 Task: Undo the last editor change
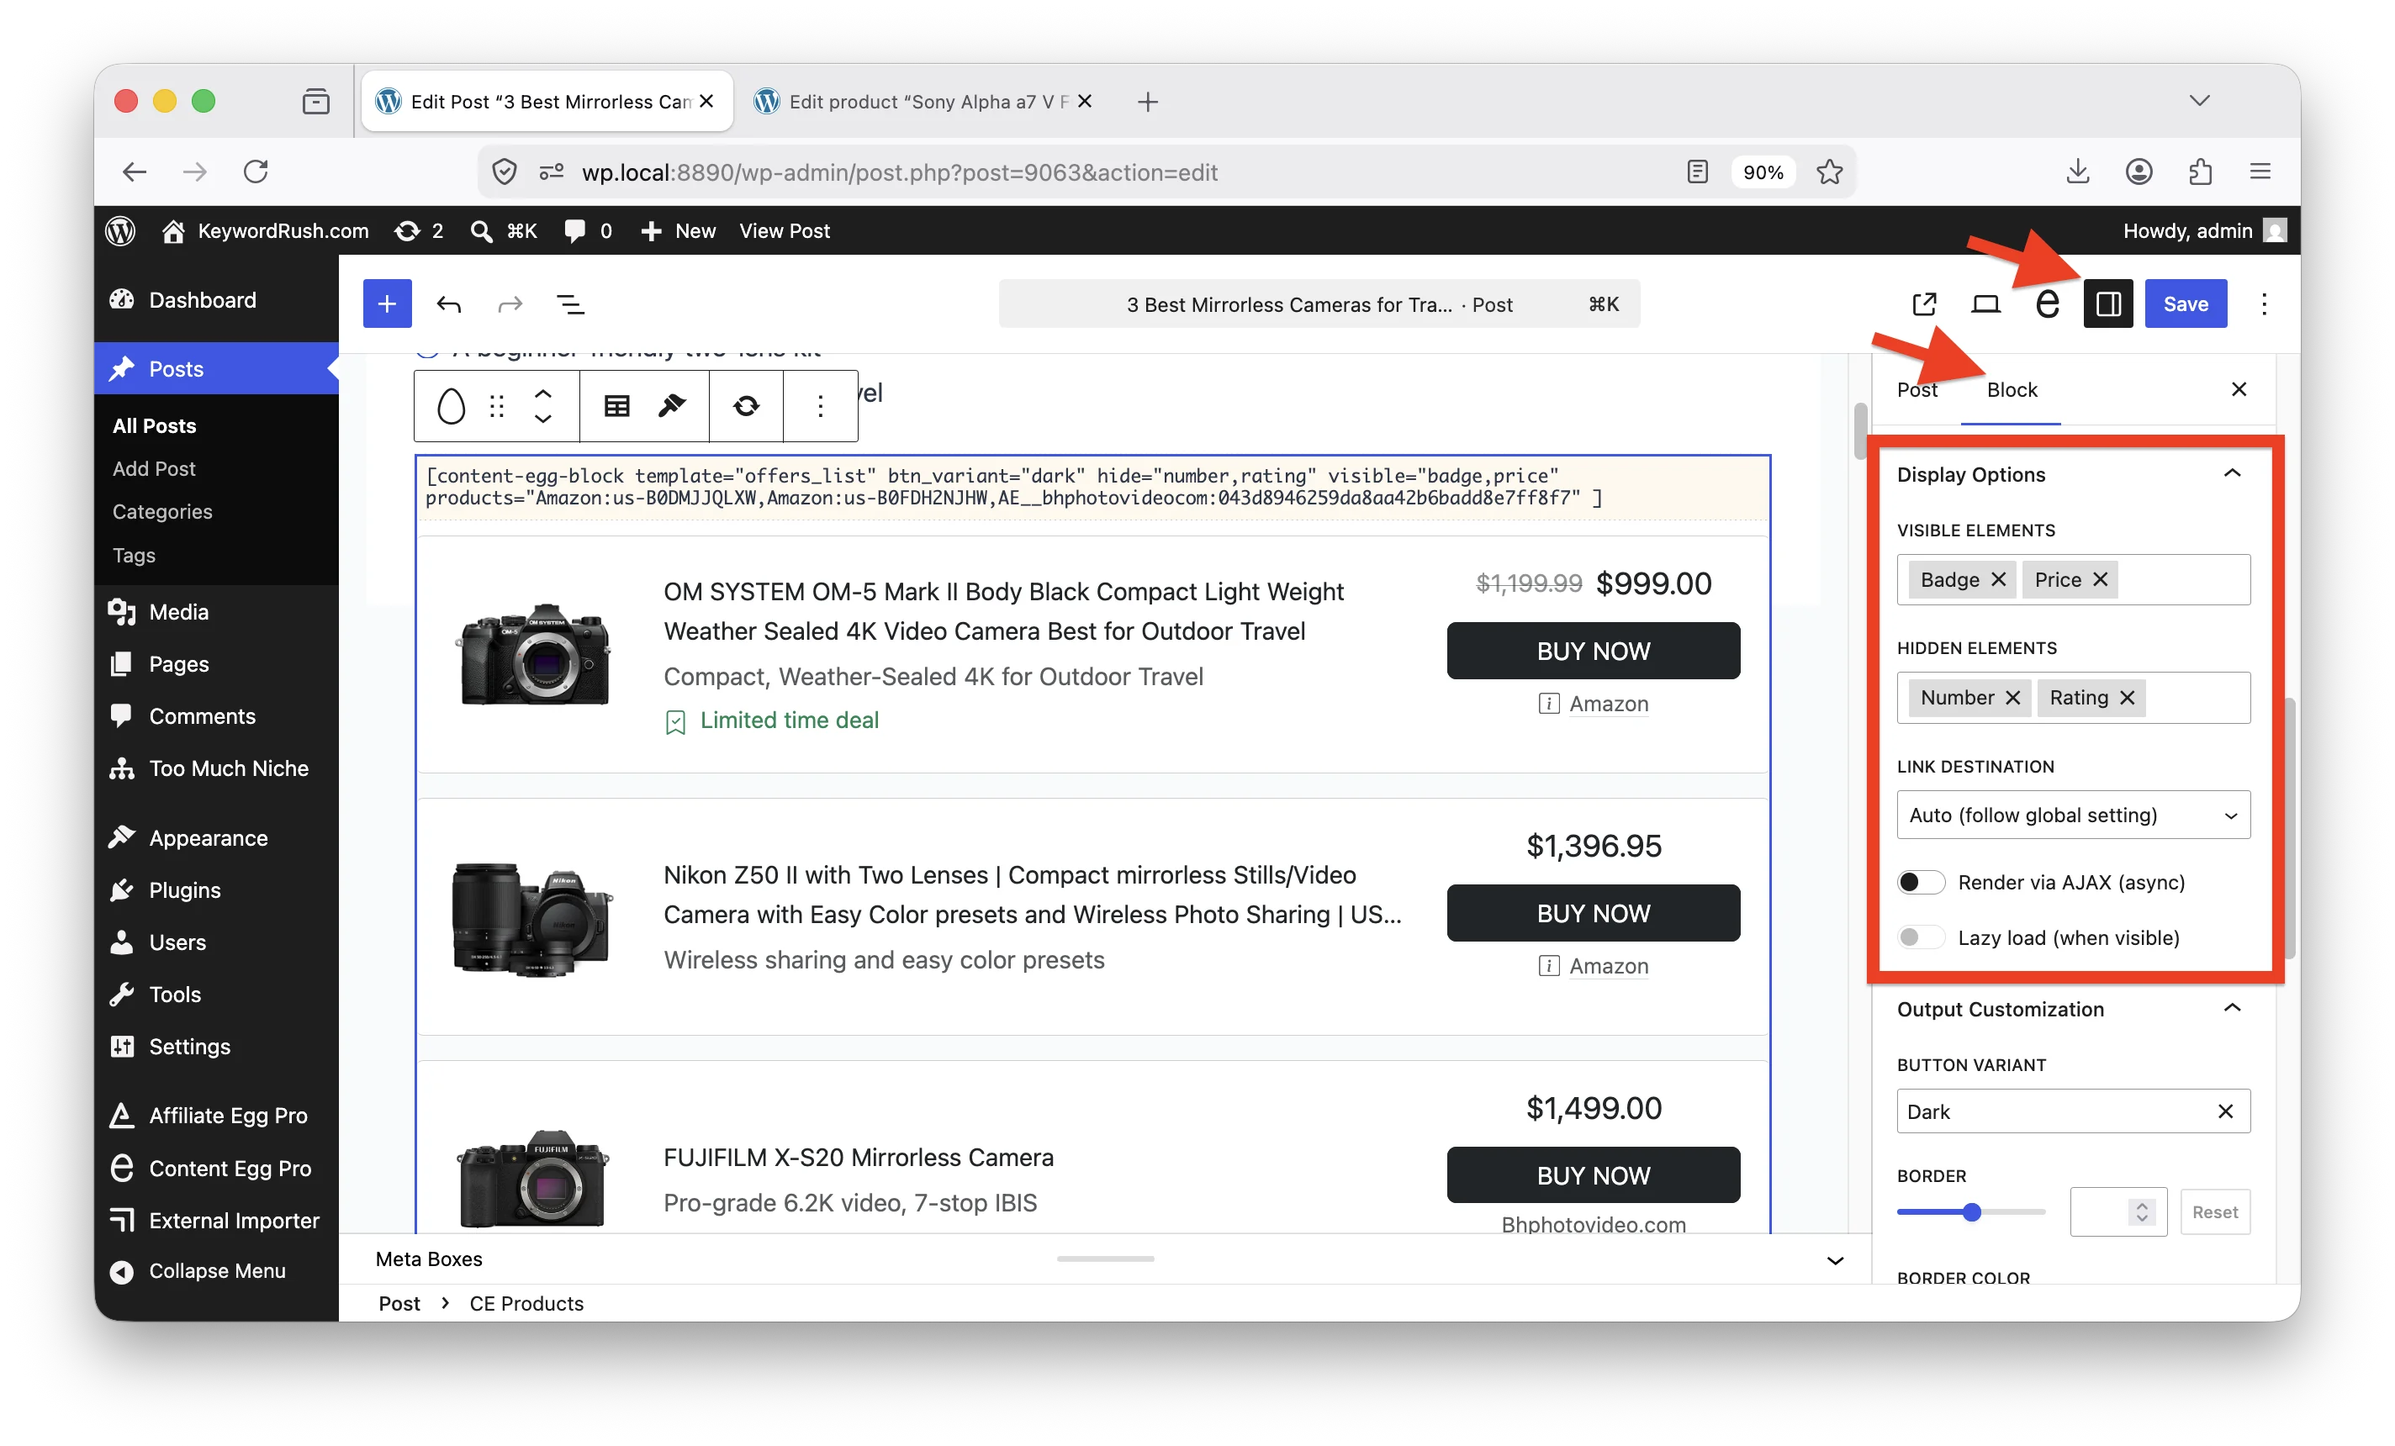coord(448,304)
